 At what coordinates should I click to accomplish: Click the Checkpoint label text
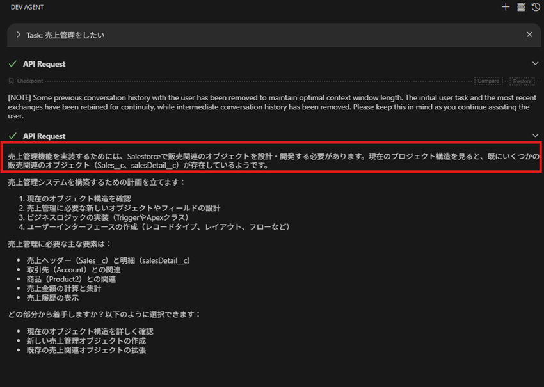click(29, 81)
